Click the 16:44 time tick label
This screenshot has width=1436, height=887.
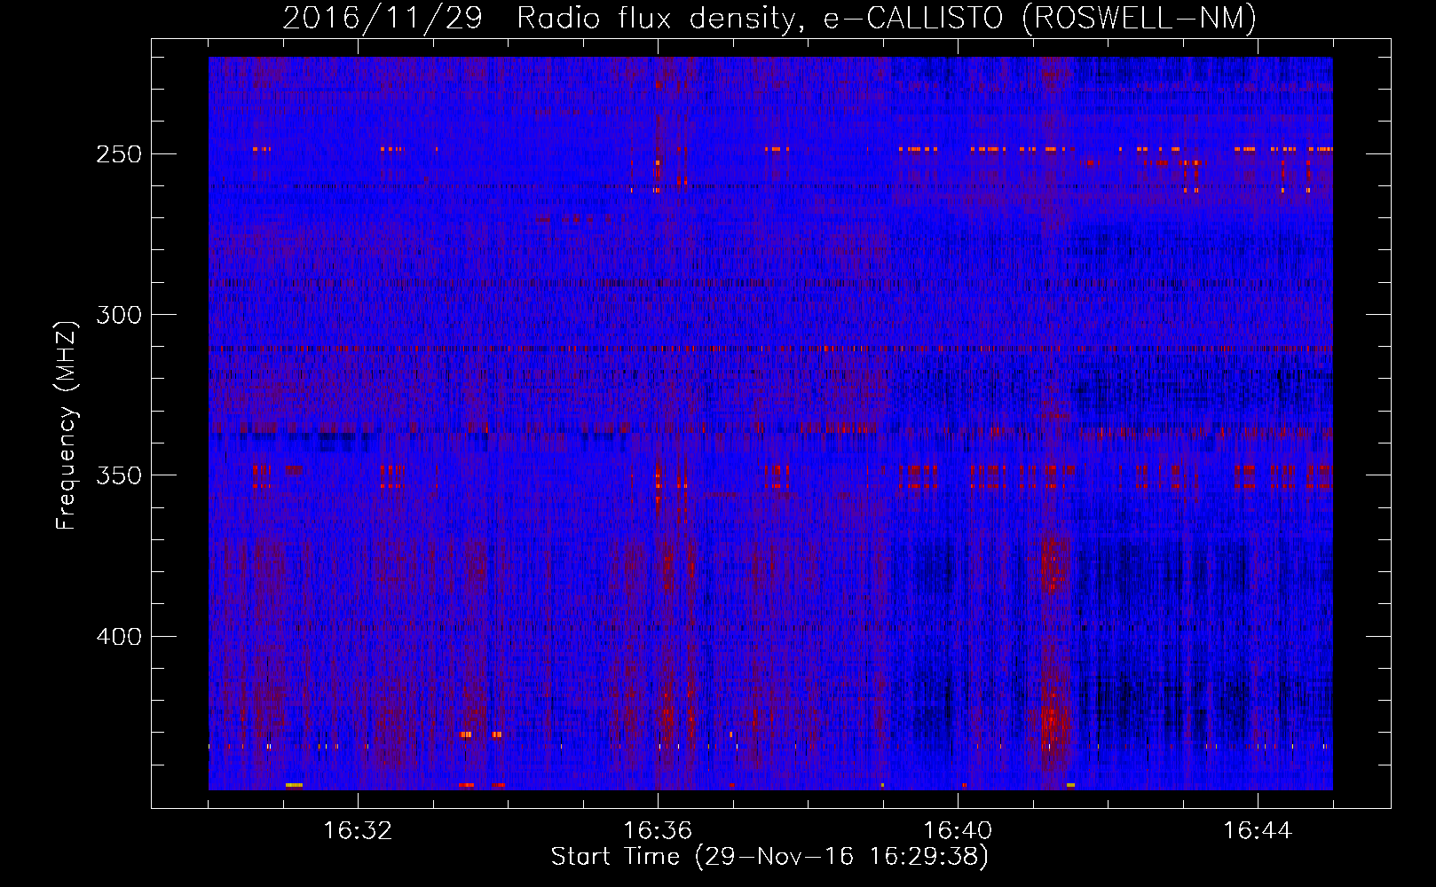(1258, 831)
